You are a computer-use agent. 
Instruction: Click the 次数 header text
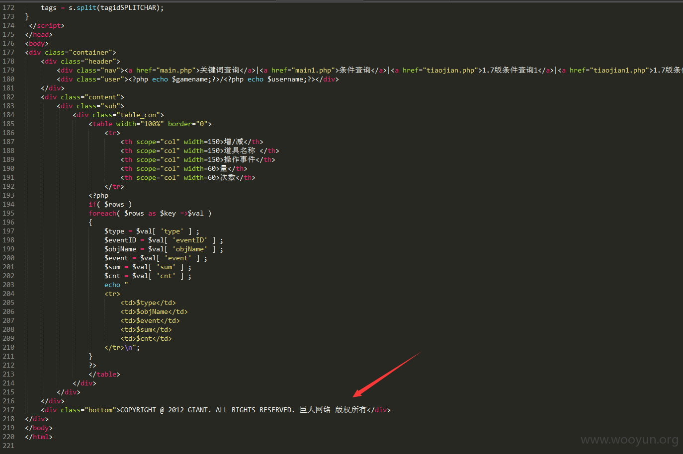pos(228,177)
